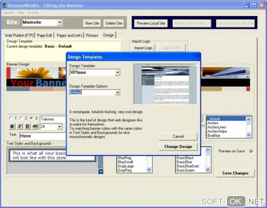The image size is (267, 208).
Task: Click the red color block at banner right end
Action: click(248, 89)
